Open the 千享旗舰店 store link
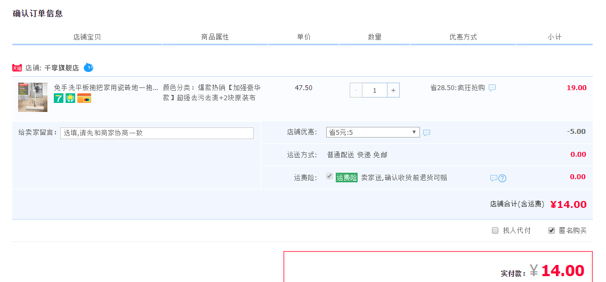Image resolution: width=606 pixels, height=282 pixels. (x=62, y=68)
